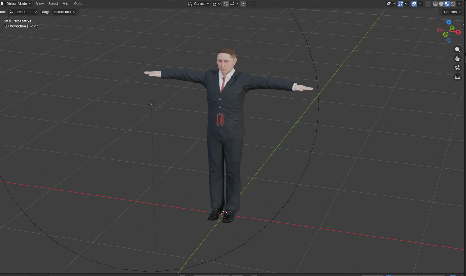
Task: Select material preview shading
Action: 447,4
